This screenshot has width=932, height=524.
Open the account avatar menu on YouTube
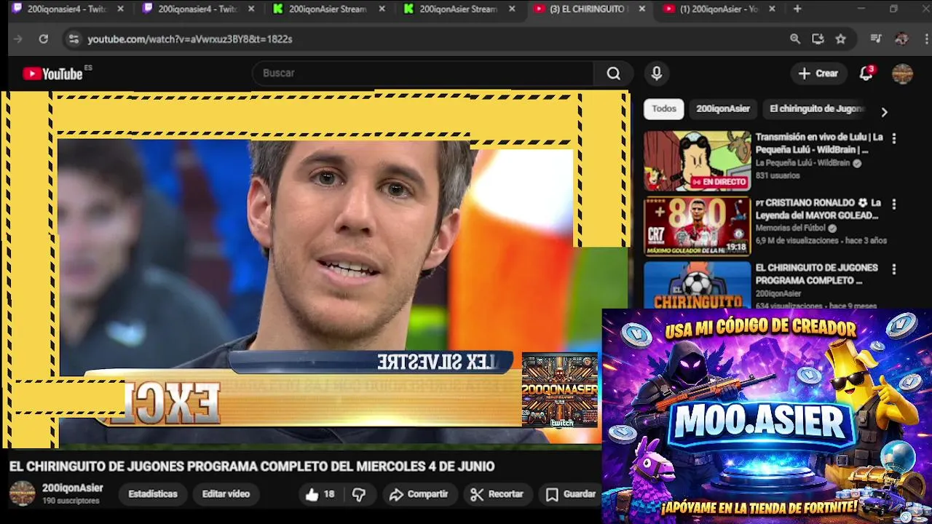[902, 74]
